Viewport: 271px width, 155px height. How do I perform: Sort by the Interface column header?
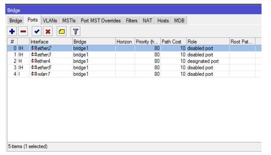[x=50, y=42]
